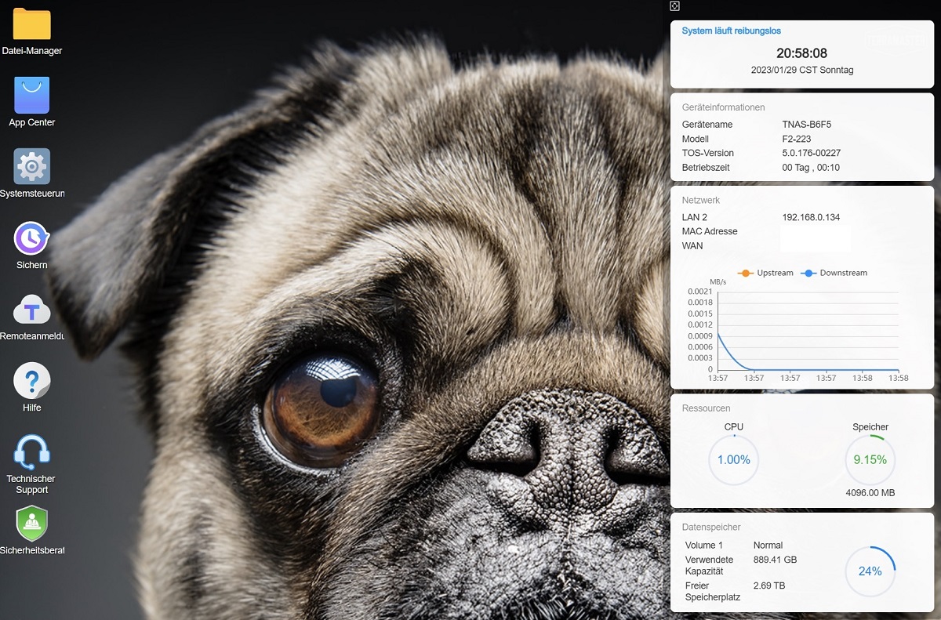Click the Netzwerk heading
Image resolution: width=941 pixels, height=620 pixels.
[x=701, y=200]
